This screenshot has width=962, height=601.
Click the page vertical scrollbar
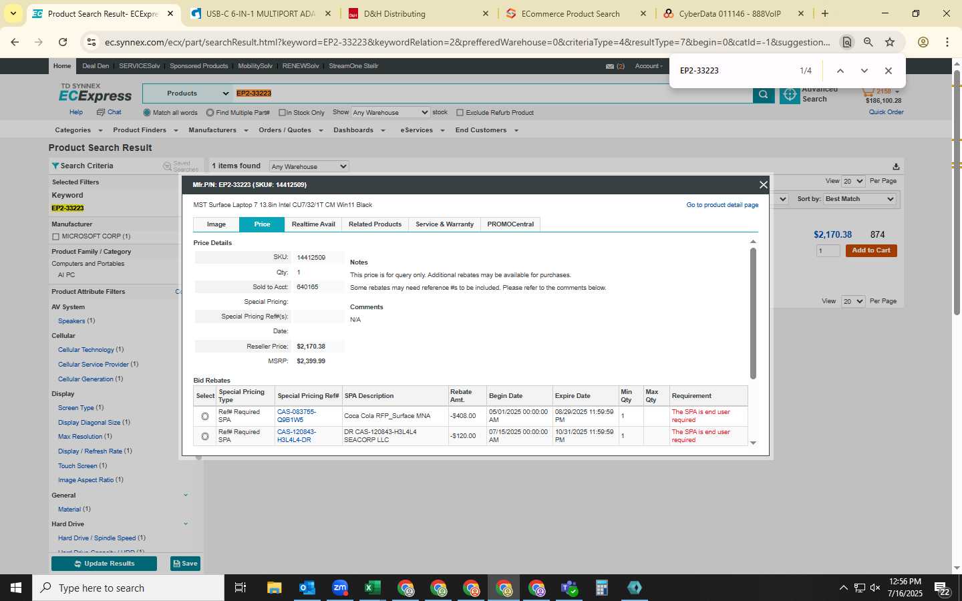(x=957, y=192)
